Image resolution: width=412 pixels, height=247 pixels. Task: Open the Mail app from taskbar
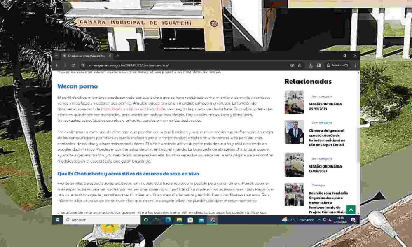coord(201,220)
